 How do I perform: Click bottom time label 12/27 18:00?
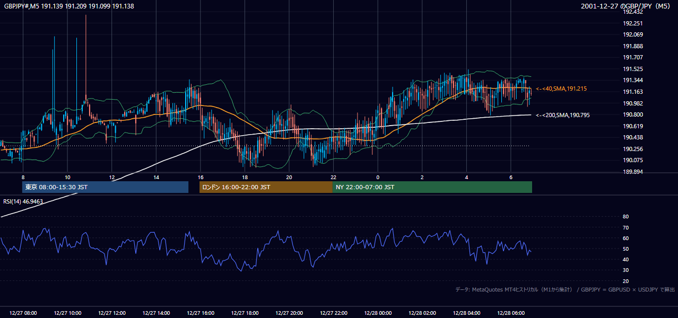[x=245, y=313]
